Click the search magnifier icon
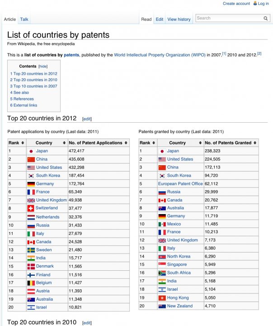This screenshot has width=273, height=326. tap(266, 19)
